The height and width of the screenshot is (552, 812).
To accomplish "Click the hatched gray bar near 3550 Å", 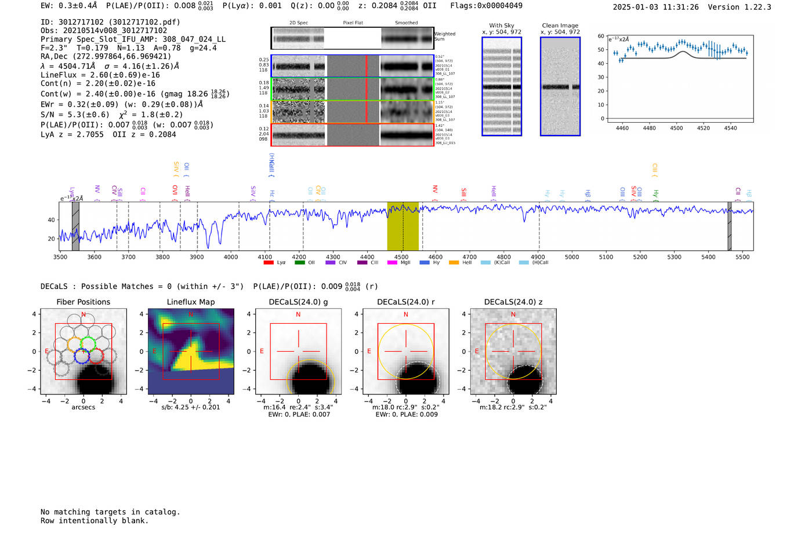I will click(x=75, y=226).
